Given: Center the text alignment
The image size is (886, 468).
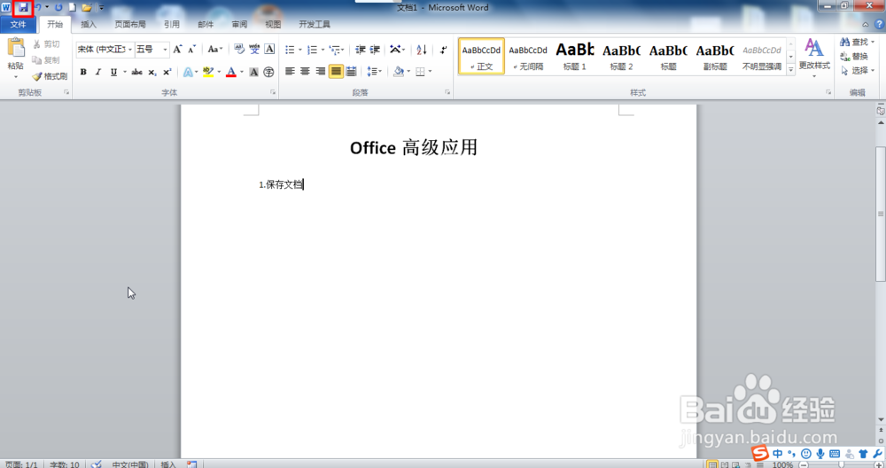Looking at the screenshot, I should coord(305,71).
